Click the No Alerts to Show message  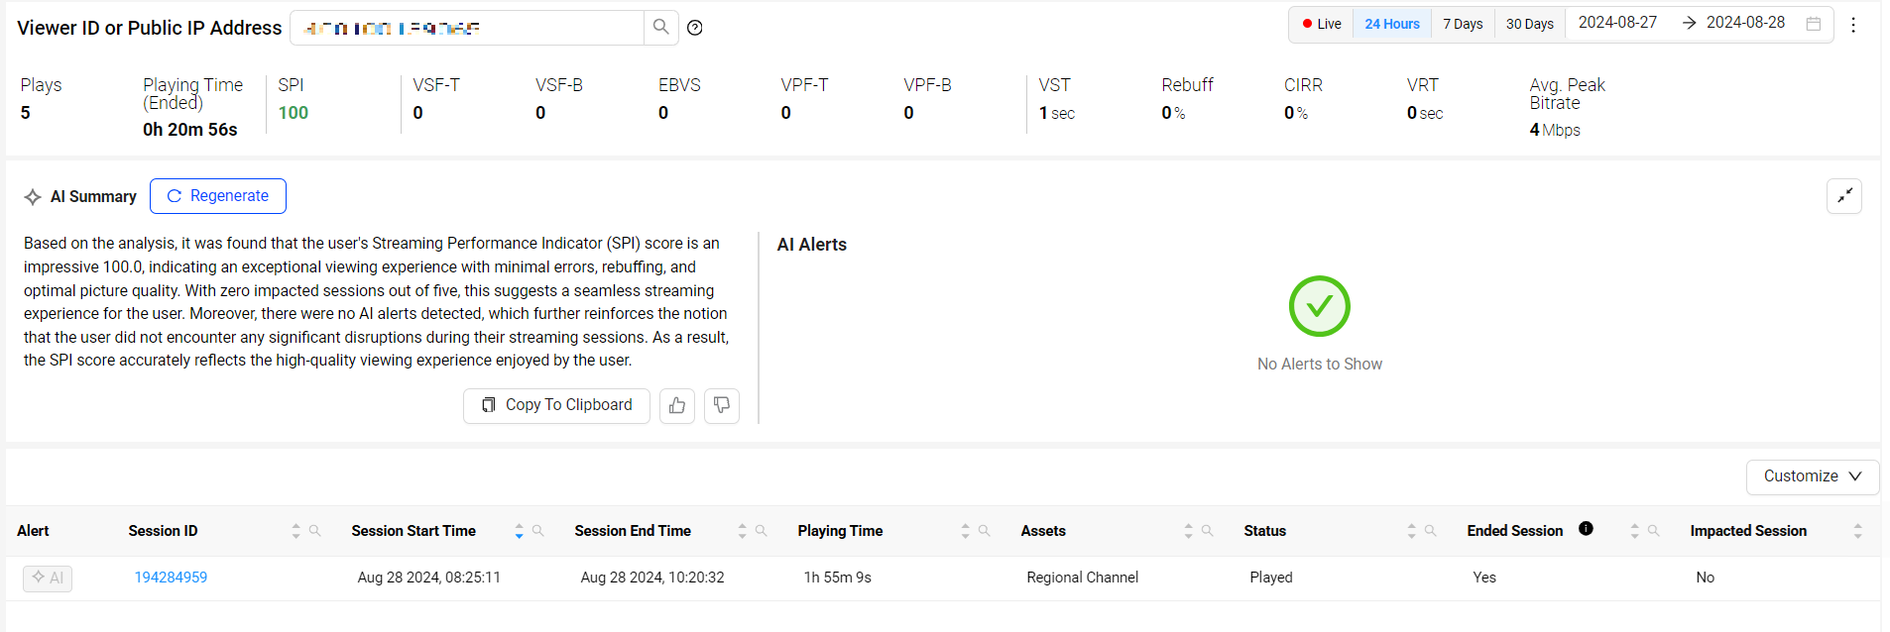pos(1319,365)
